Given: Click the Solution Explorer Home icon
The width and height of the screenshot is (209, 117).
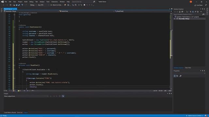Looking at the screenshot, I should tap(180, 12).
